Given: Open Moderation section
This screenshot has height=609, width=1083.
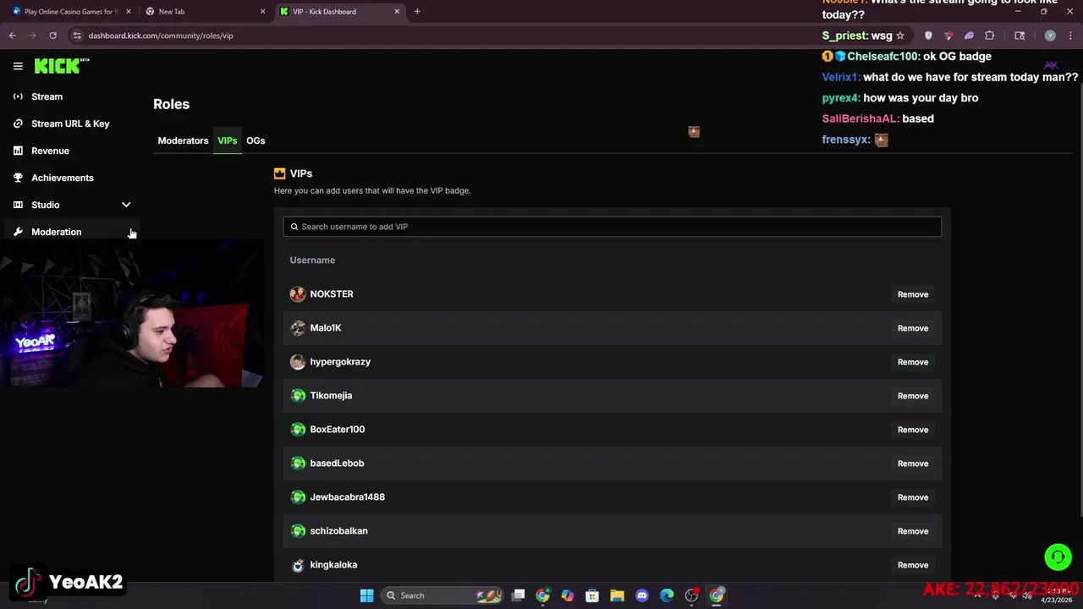Looking at the screenshot, I should 56,232.
